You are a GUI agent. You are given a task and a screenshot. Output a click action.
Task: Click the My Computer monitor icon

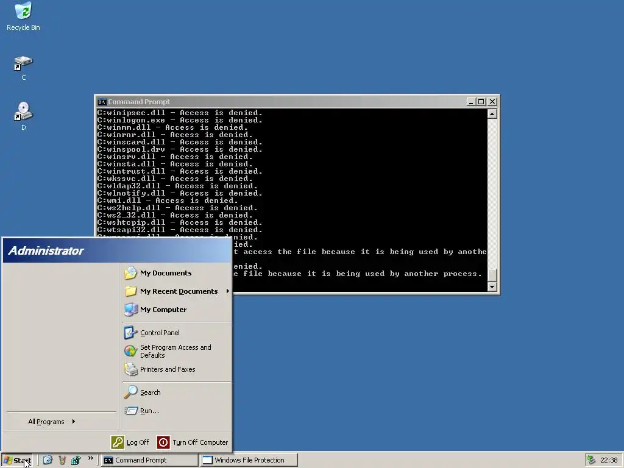pos(130,310)
